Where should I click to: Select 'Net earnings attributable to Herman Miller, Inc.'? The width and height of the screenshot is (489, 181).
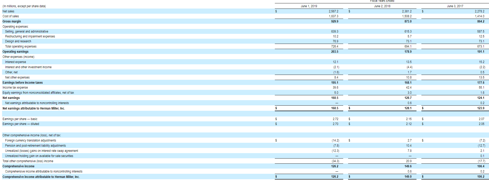click(x=34, y=108)
